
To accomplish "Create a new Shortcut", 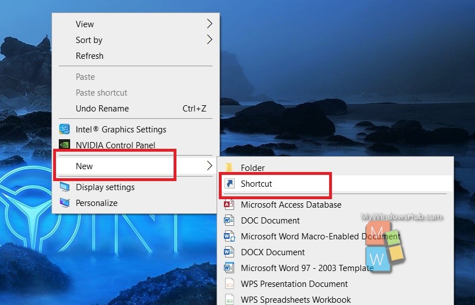I will click(x=335, y=183).
